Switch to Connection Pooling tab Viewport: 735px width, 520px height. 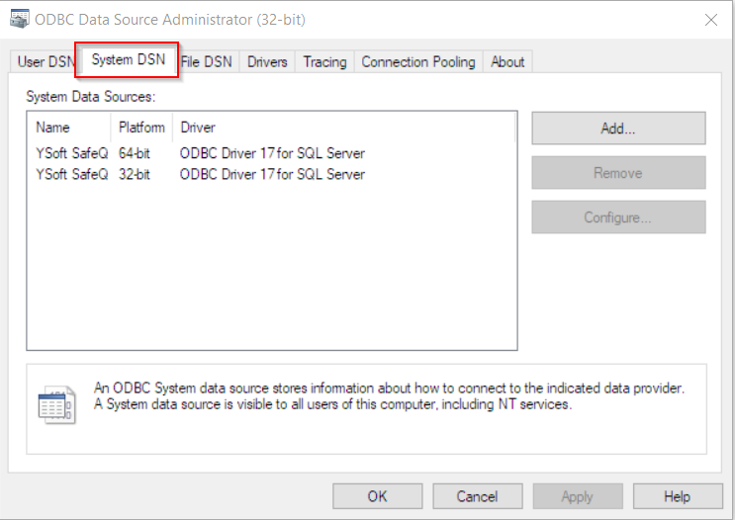(x=417, y=62)
